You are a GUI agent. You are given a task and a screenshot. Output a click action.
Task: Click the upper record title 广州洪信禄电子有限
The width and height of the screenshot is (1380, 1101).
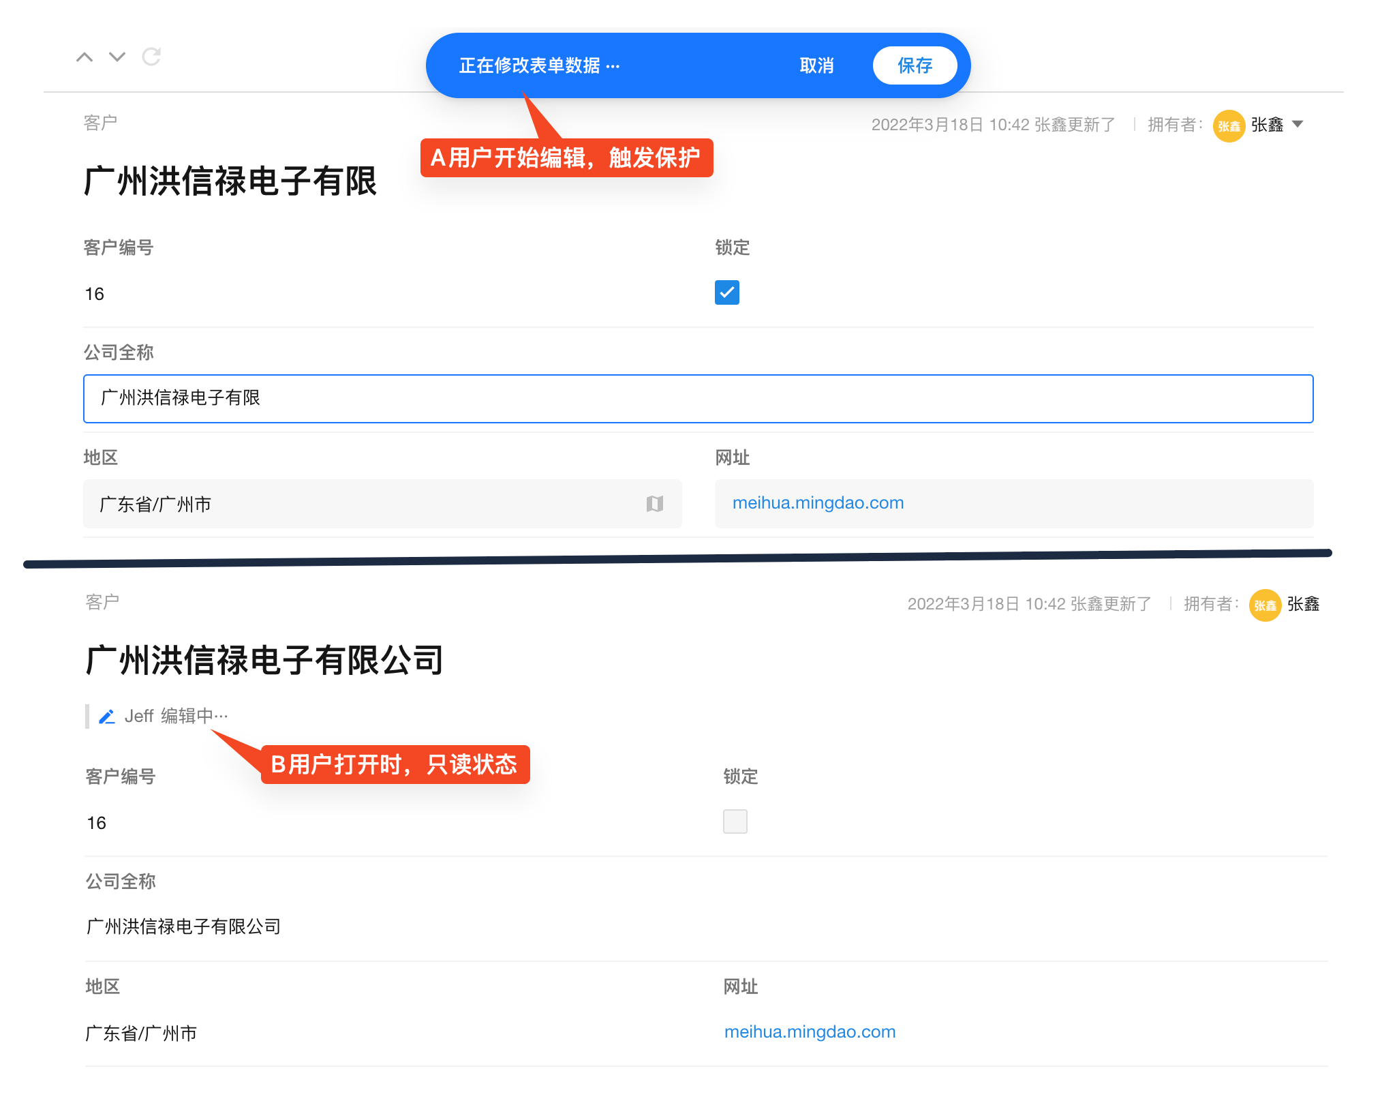[230, 181]
